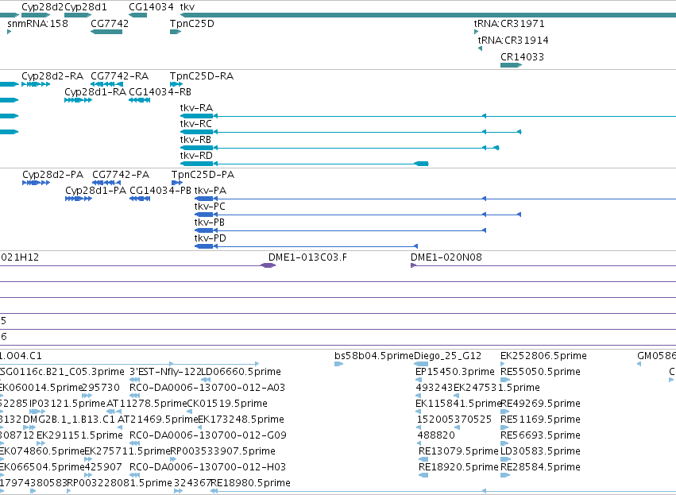The width and height of the screenshot is (676, 495).
Task: Click the CG14034 gene arrow
Action: point(137,15)
